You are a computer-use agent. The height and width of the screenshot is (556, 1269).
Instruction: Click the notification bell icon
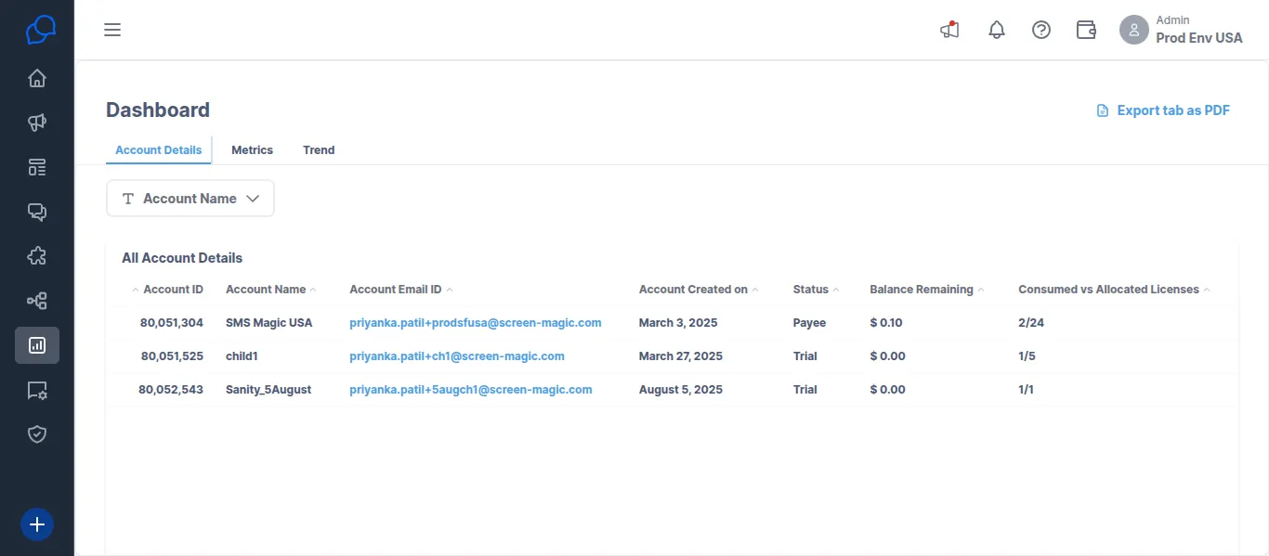tap(997, 31)
